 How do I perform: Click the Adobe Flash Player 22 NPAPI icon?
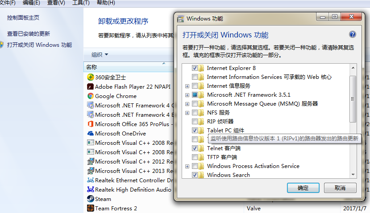(x=90, y=86)
